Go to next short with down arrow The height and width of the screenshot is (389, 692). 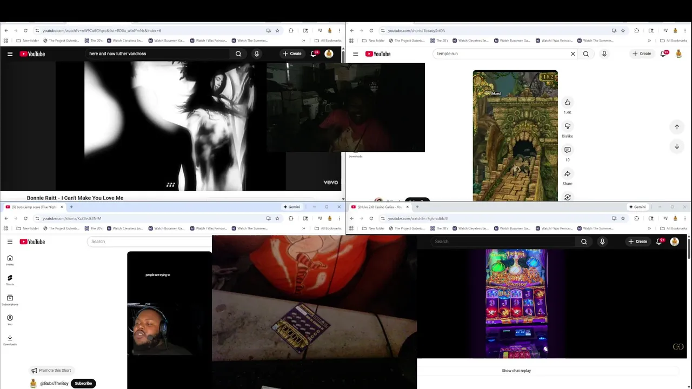tap(677, 146)
